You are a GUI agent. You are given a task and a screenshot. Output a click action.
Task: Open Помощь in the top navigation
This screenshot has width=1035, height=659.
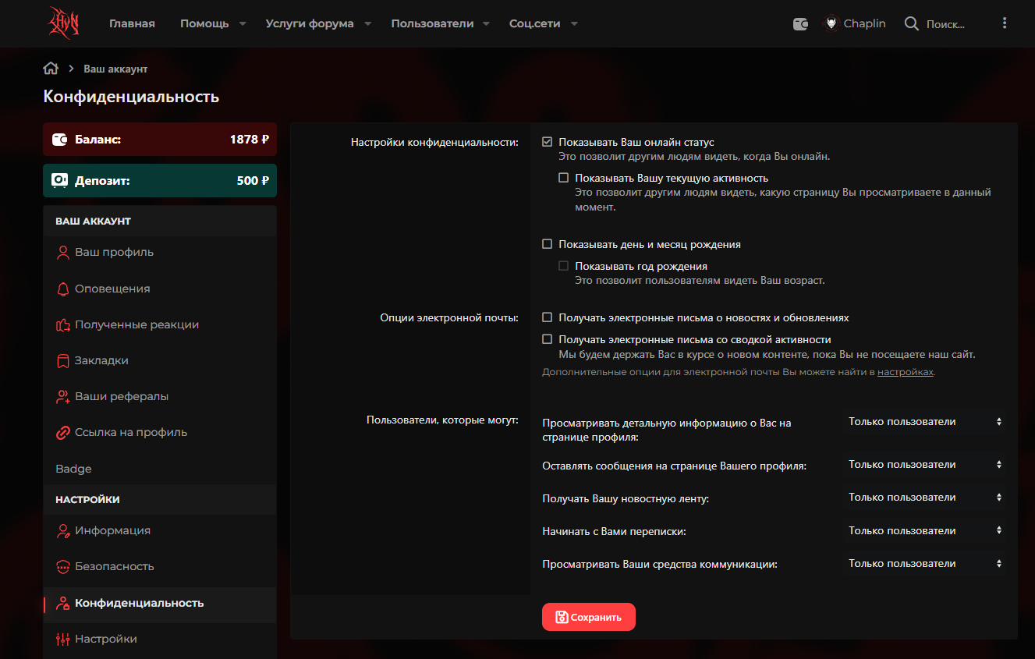[204, 23]
